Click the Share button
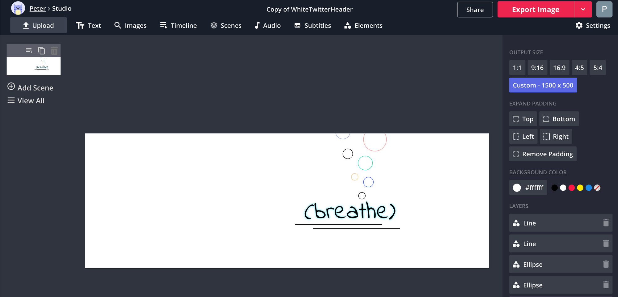Screen dimensions: 618x297 tap(475, 10)
